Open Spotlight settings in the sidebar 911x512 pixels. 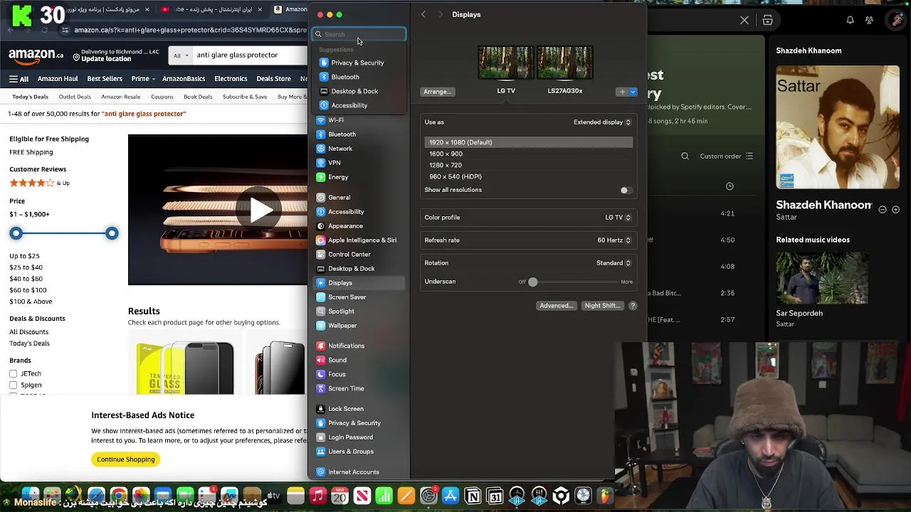coord(359,311)
